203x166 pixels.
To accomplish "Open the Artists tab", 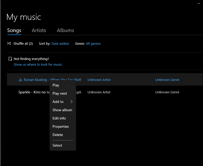I will (39, 30).
